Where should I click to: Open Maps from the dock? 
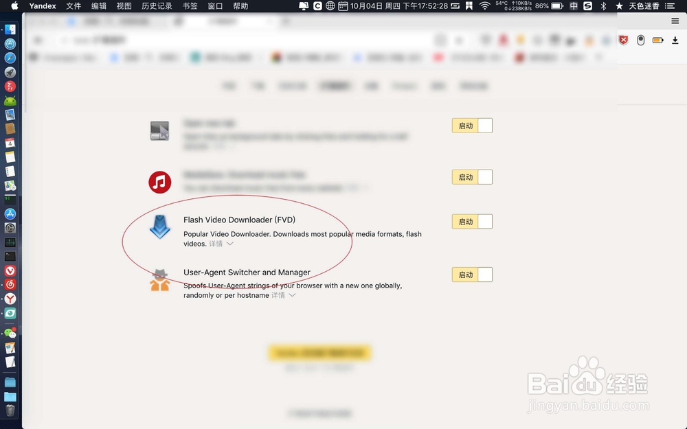pyautogui.click(x=10, y=185)
